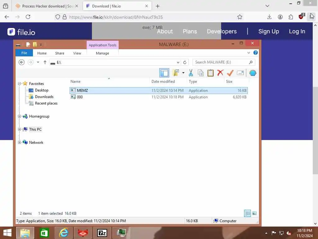Expand the Homegroup tree node
Screen dimensions: 318x239
click(20, 116)
